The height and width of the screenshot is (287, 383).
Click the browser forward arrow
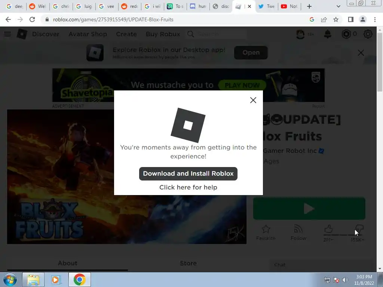click(x=20, y=19)
